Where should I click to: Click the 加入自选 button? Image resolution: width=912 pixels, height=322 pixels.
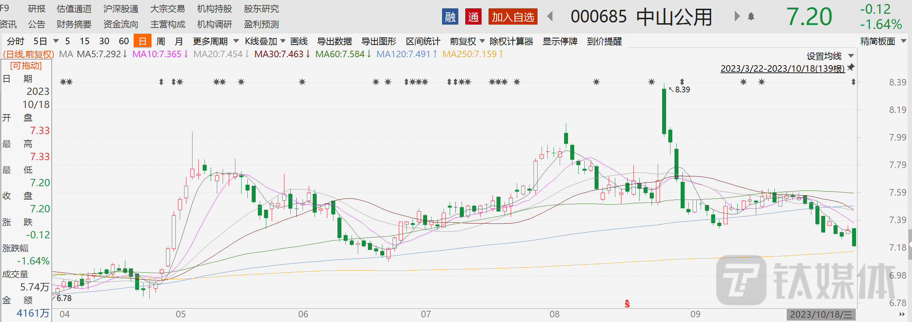[512, 17]
